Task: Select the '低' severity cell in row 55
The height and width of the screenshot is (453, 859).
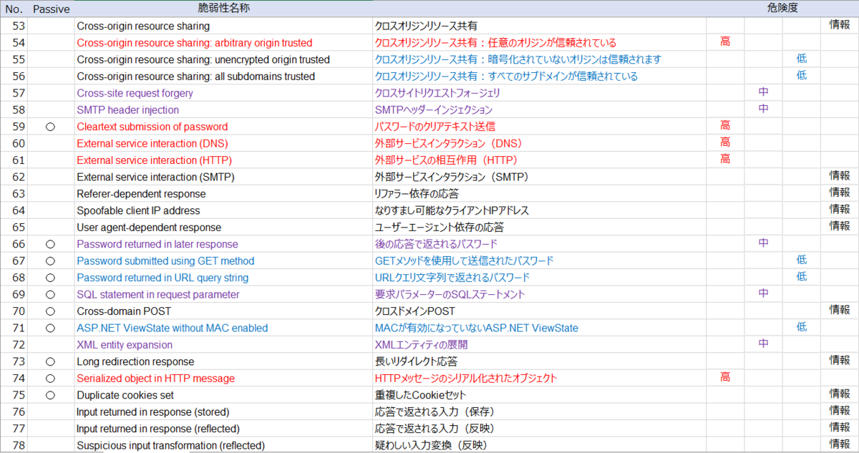Action: [x=802, y=59]
